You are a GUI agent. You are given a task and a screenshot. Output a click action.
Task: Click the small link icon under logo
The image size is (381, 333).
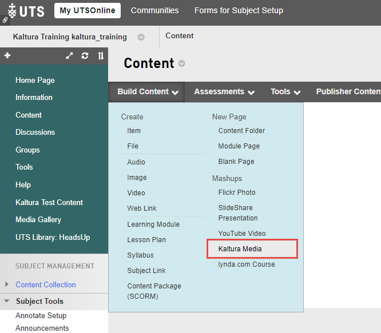click(5, 20)
